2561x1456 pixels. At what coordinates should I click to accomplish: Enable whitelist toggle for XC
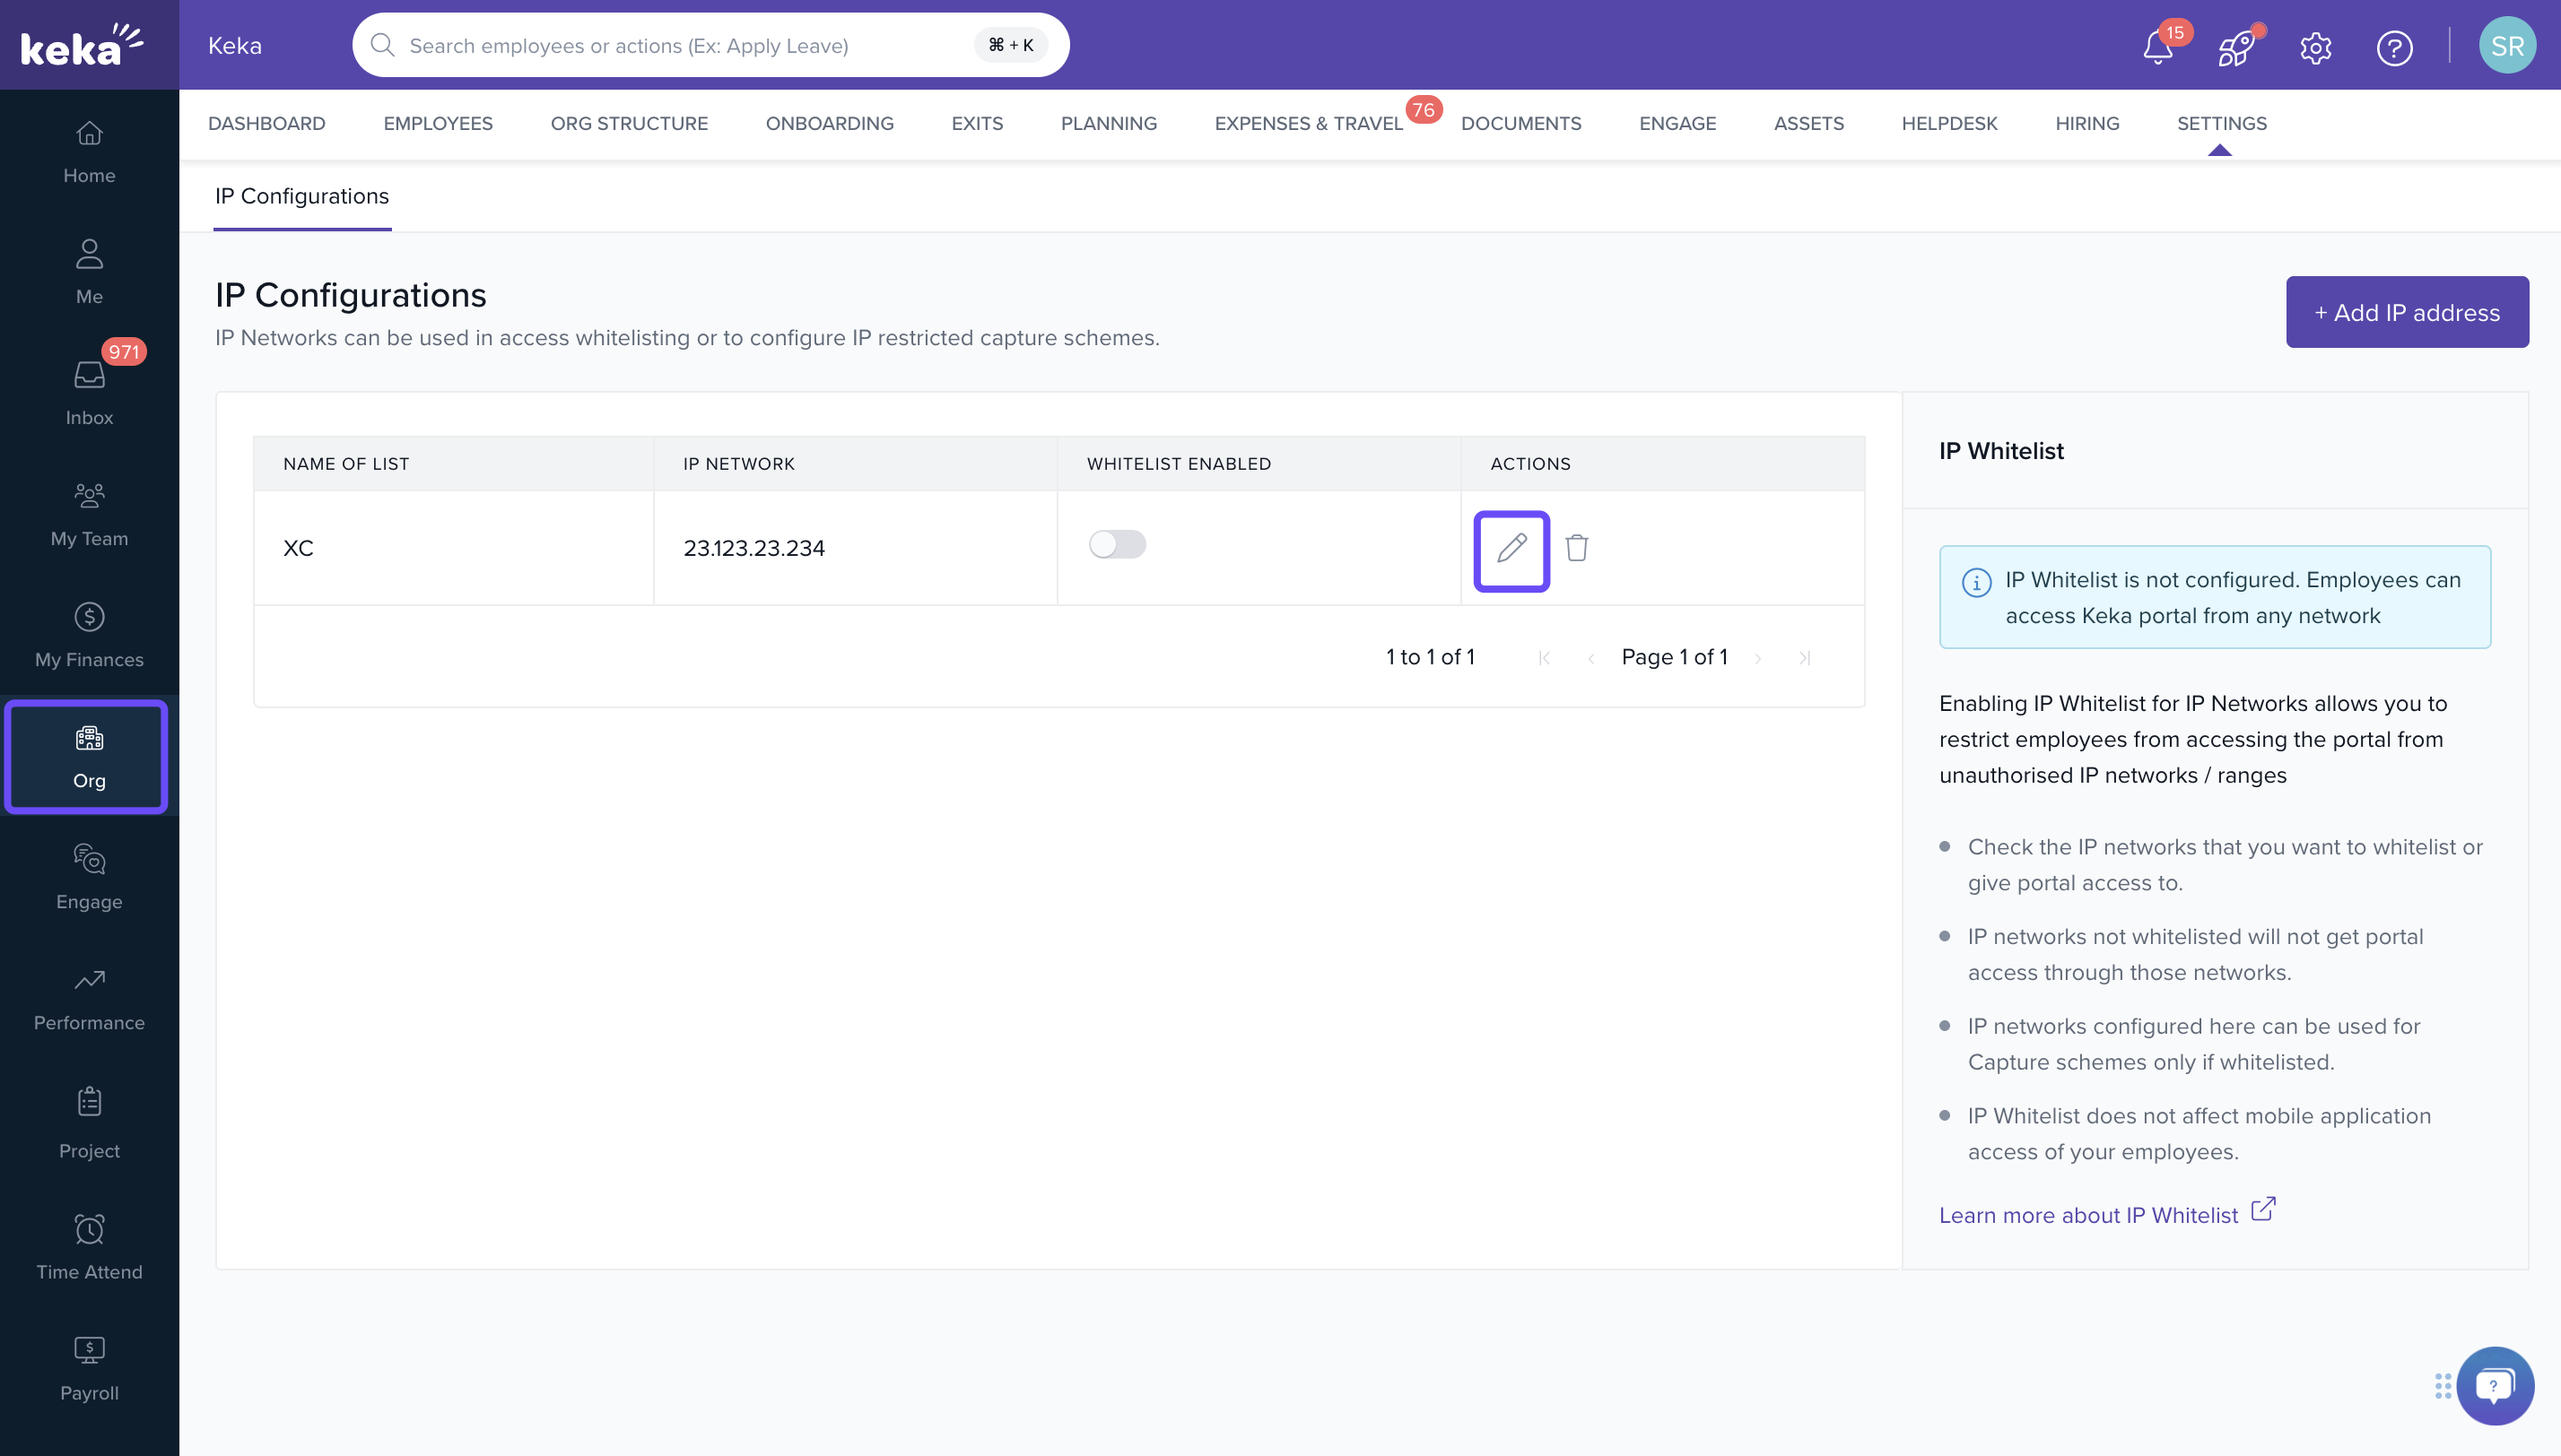pyautogui.click(x=1118, y=545)
